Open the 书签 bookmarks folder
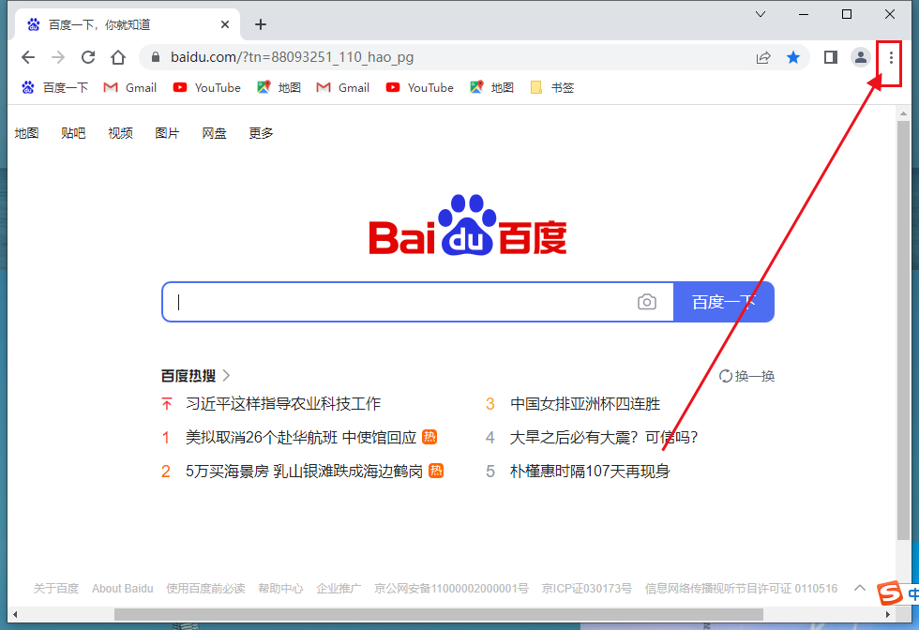This screenshot has width=919, height=630. point(551,88)
